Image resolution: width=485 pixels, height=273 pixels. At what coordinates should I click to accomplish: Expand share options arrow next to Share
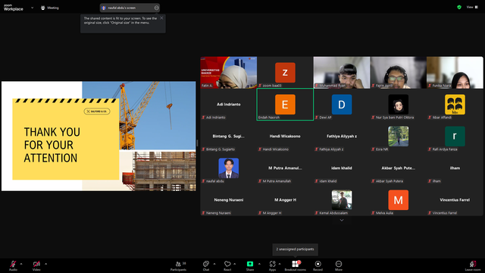point(259,264)
